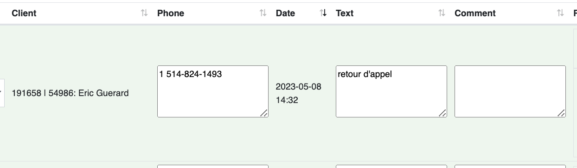
Task: Click the sort arrows beside Client header
Action: tap(144, 13)
